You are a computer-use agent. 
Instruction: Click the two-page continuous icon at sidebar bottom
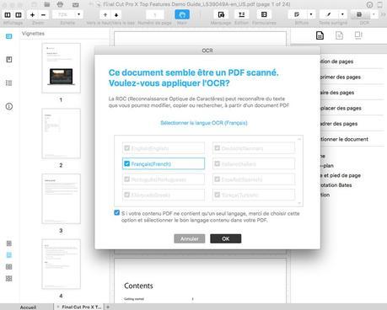9,279
